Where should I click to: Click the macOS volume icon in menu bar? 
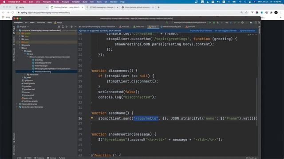click(218, 2)
